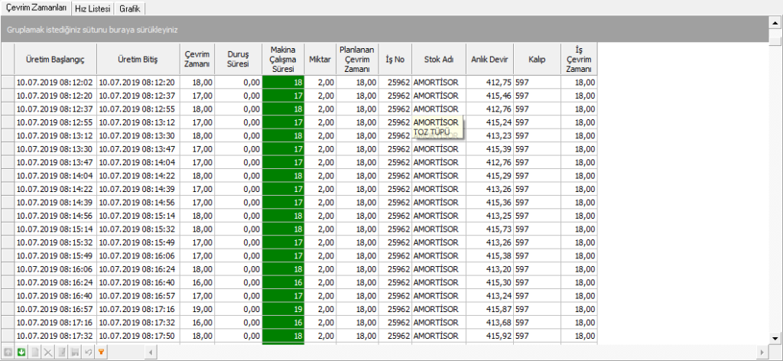This screenshot has width=783, height=361.
Task: Click the delete record X icon
Action: coord(47,352)
